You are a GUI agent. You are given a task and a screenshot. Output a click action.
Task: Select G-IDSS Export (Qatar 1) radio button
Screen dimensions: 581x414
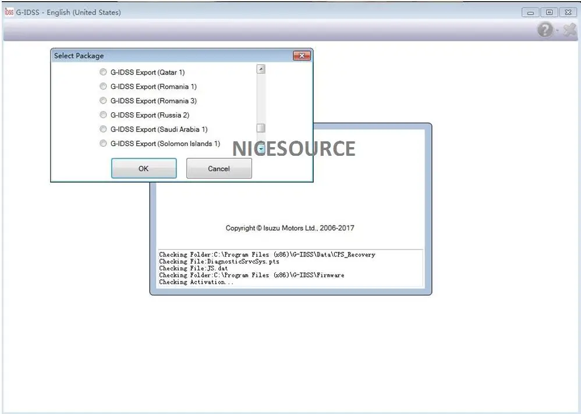click(104, 72)
